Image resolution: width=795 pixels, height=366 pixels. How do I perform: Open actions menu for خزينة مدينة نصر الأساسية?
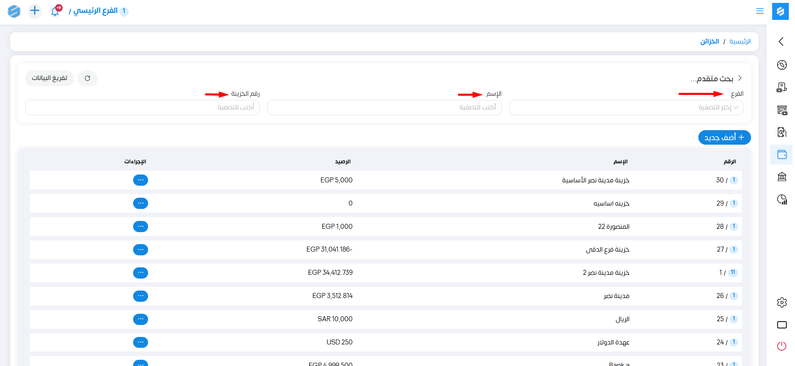click(x=141, y=180)
